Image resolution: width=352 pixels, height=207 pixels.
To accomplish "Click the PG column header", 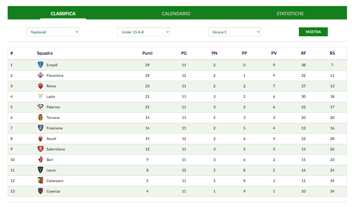I will [184, 53].
